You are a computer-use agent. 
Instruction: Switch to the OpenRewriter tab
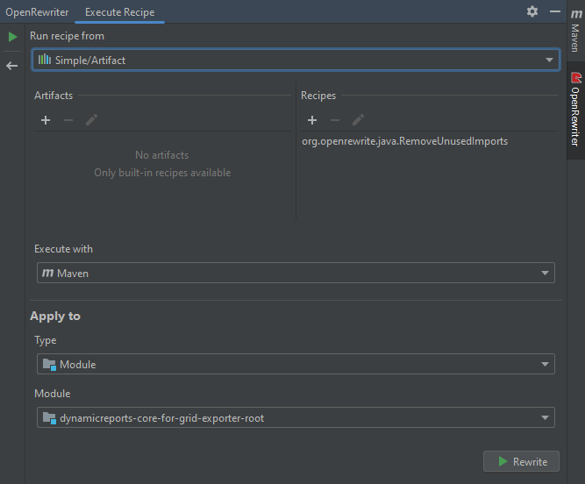(x=37, y=12)
